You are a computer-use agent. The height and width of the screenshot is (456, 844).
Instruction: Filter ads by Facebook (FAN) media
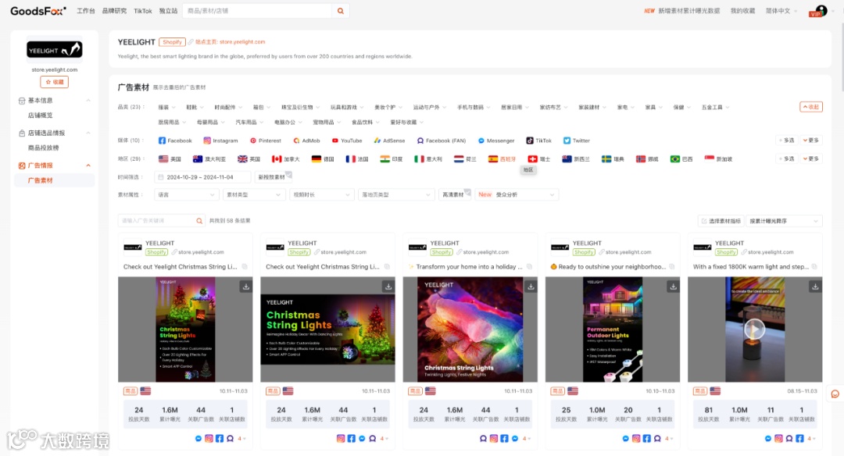(442, 141)
